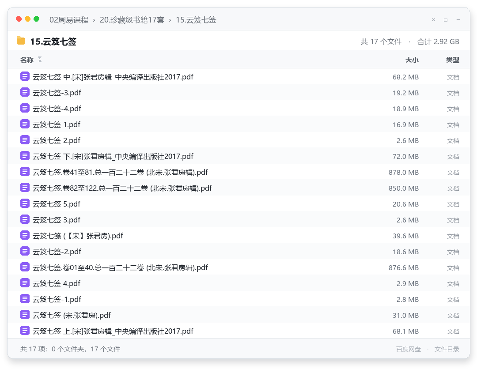Click document icon of 云笈七笺 (【宋】张君房).pdf

click(25, 235)
